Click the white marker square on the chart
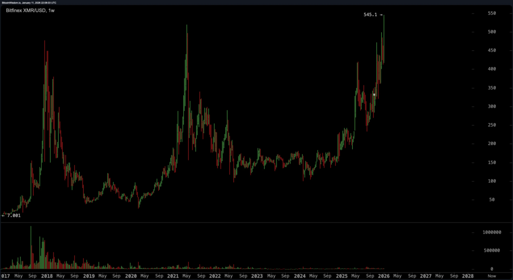The image size is (513, 280). (x=374, y=94)
